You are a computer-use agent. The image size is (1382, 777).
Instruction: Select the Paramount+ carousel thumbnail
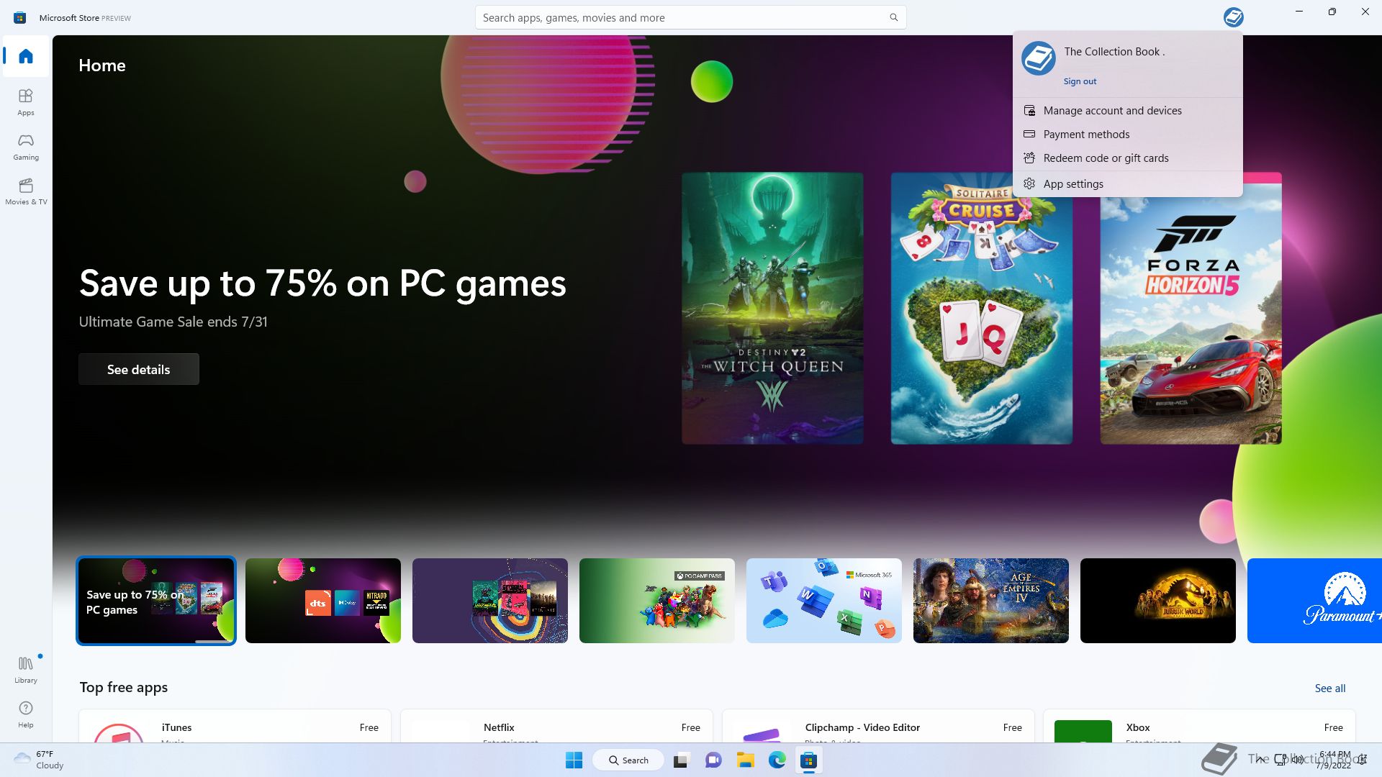tap(1314, 601)
